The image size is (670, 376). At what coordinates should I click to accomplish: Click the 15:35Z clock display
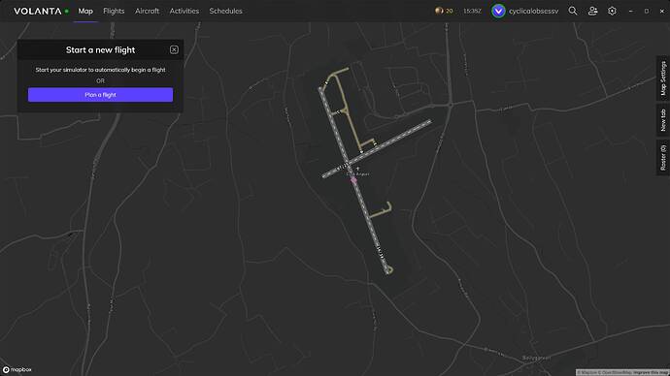(472, 11)
